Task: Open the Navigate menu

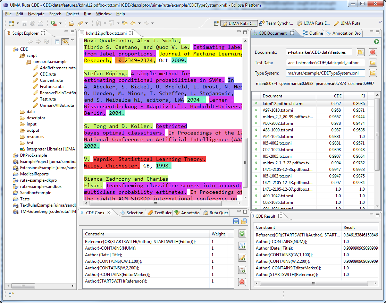Action: (36, 14)
